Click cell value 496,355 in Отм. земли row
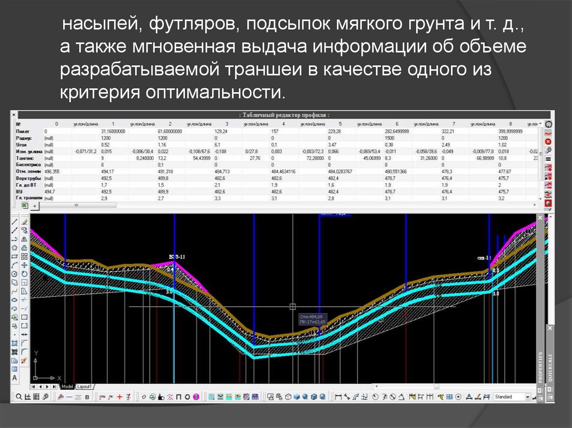The image size is (572, 428). point(52,171)
